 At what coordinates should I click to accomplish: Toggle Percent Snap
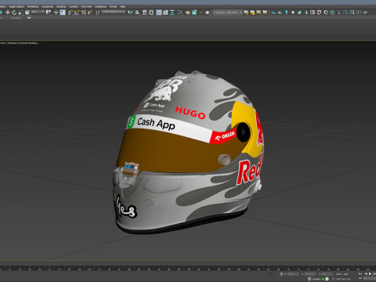84,13
